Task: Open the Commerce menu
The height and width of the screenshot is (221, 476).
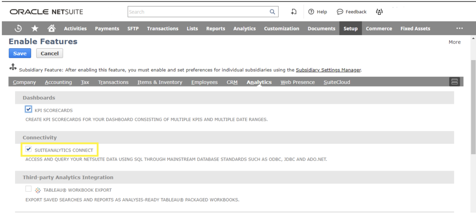Action: pos(379,28)
